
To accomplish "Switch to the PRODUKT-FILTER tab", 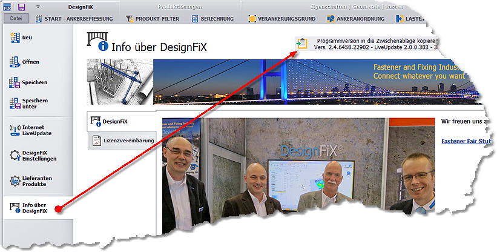I will pos(153,19).
